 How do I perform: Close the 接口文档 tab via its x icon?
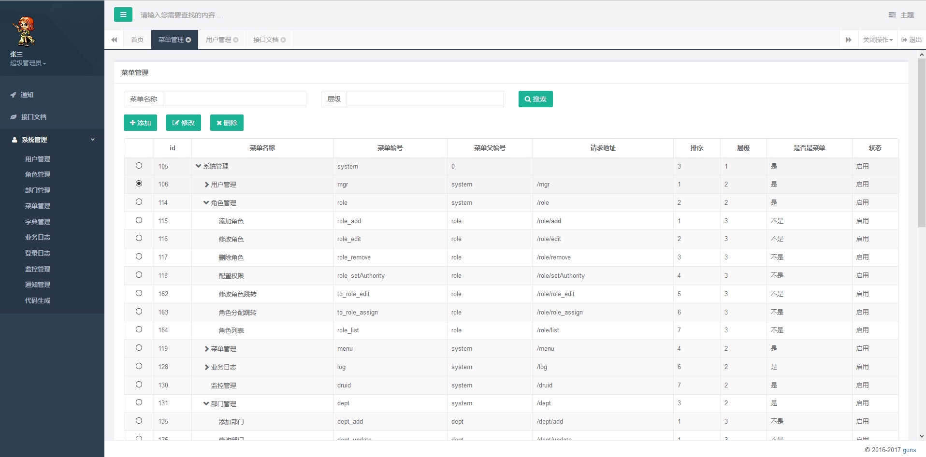(x=283, y=40)
